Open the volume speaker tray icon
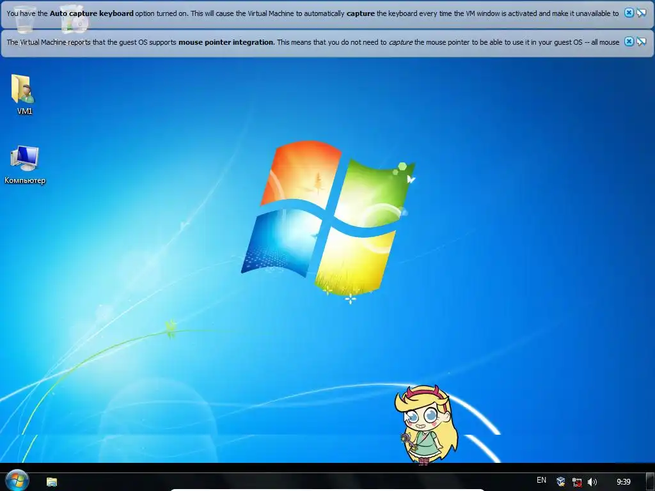Screen dimensions: 655x491 pos(592,482)
